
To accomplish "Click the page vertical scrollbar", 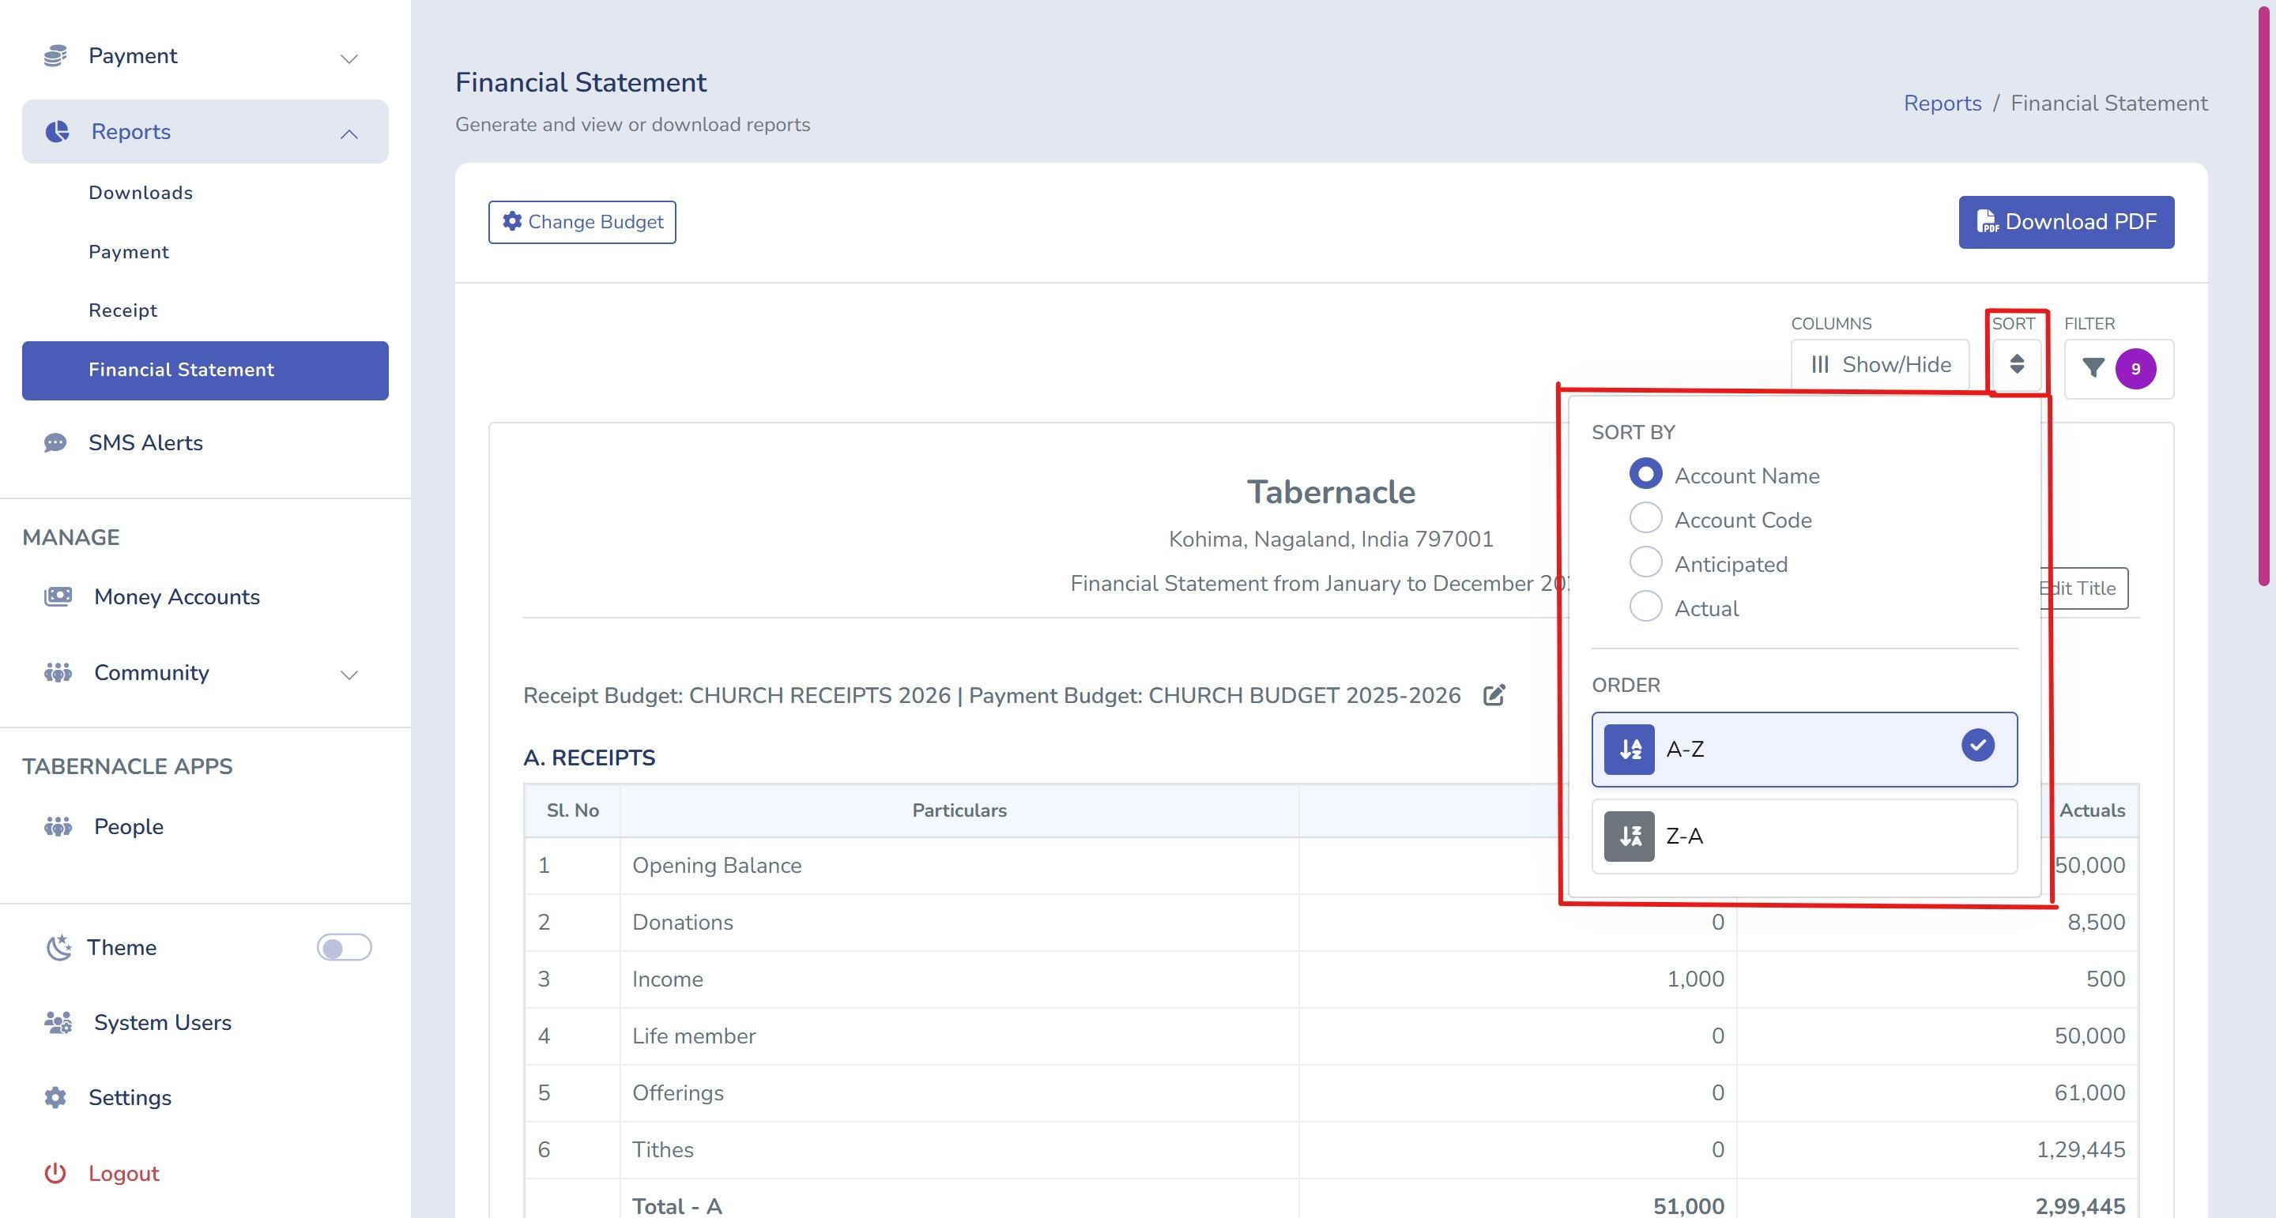I will click(2263, 296).
